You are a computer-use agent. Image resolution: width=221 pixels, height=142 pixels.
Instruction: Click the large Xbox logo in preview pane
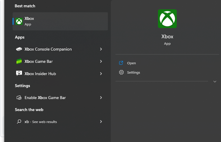tap(167, 19)
